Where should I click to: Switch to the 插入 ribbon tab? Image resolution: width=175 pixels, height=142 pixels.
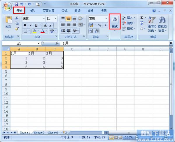(x=32, y=11)
